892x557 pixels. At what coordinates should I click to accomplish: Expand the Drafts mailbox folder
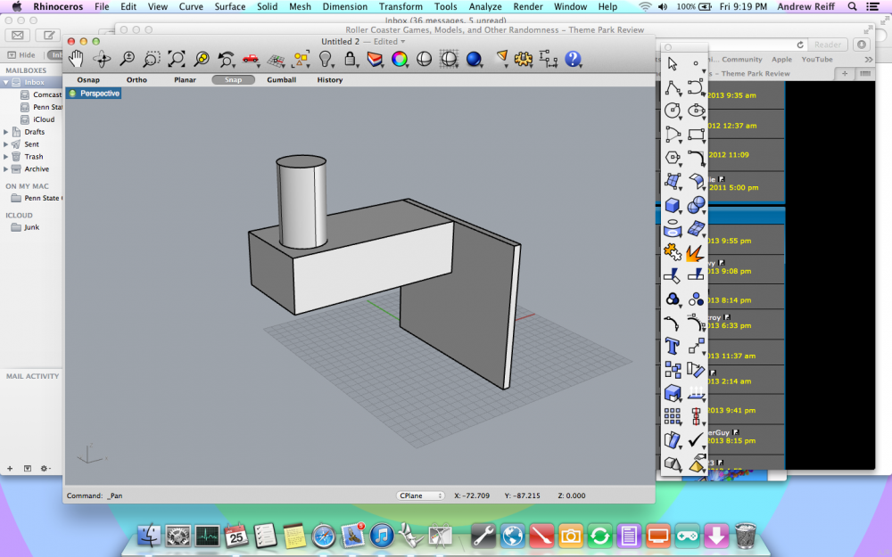pyautogui.click(x=7, y=132)
